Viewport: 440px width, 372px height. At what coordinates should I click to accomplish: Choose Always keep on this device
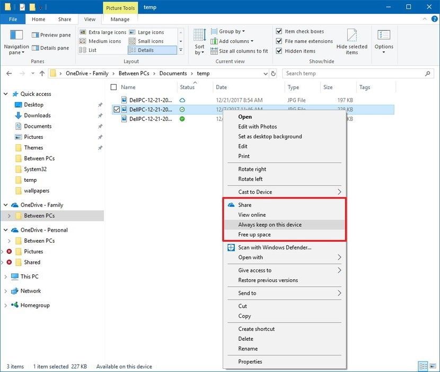[270, 225]
